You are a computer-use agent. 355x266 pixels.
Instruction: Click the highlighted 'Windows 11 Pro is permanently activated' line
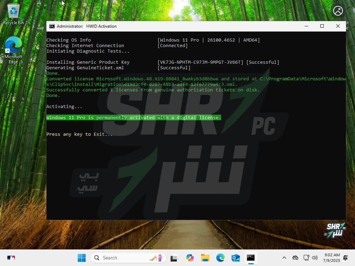point(133,118)
